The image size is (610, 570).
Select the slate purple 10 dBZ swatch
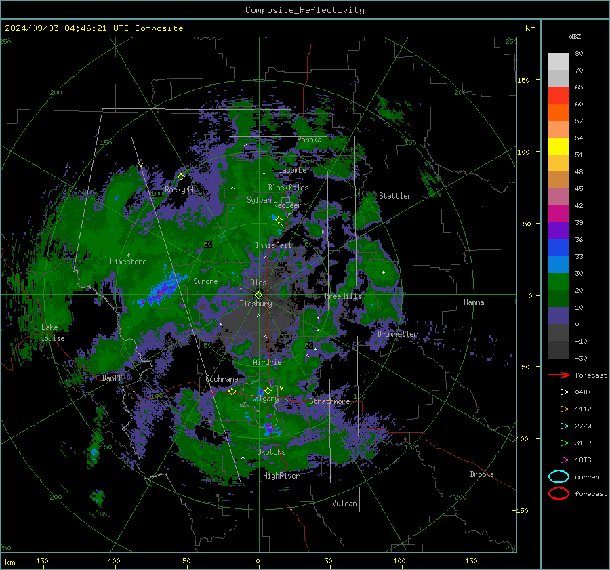click(x=558, y=315)
